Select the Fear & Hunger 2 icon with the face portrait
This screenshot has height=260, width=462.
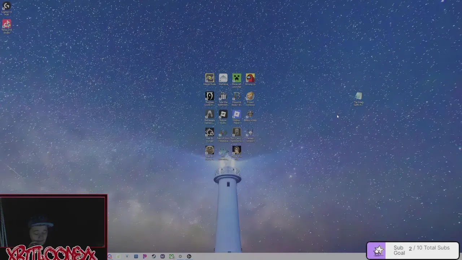tap(209, 153)
